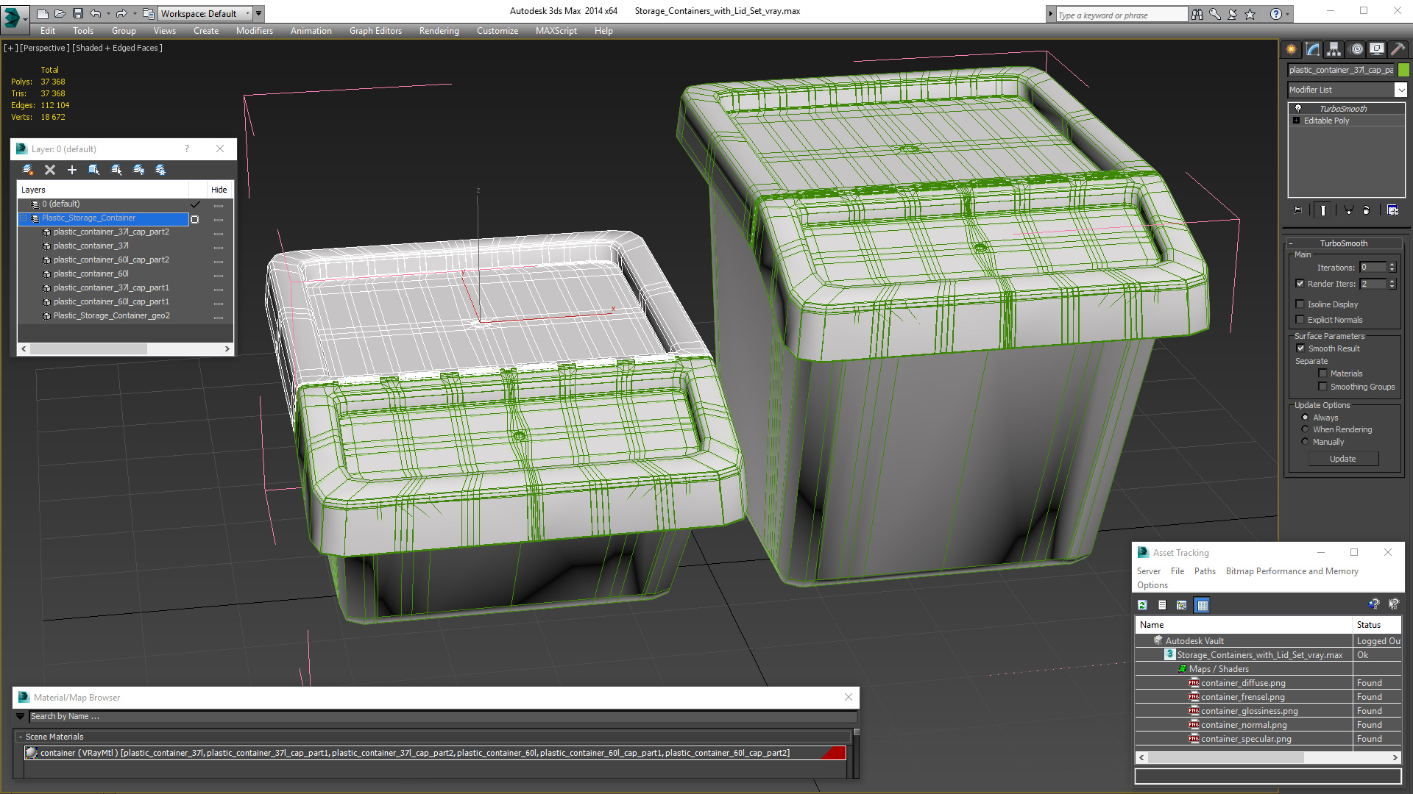The image size is (1413, 794).
Task: Click the hide/freeze layer icon for plastic_container_37l
Action: point(219,246)
